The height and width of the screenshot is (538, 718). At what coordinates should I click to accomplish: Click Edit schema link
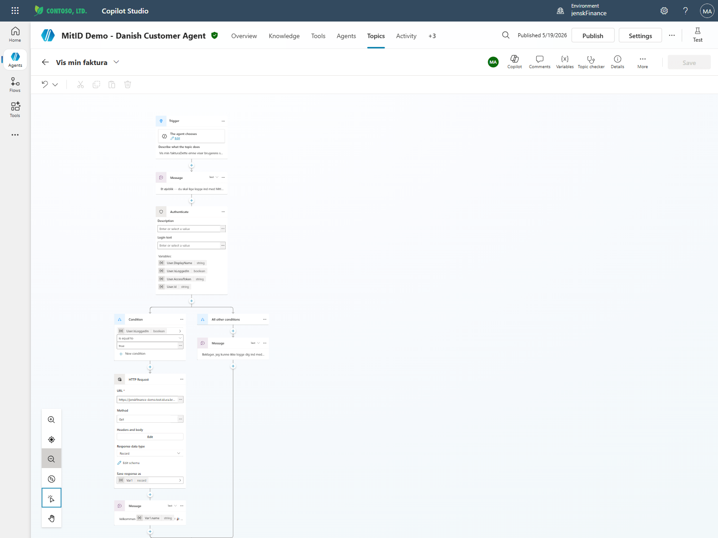click(129, 463)
